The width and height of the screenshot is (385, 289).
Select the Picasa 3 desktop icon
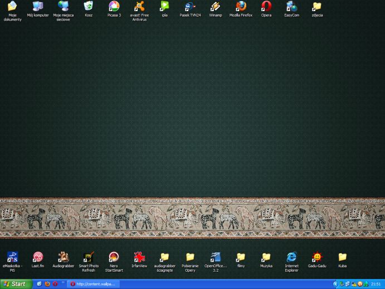114,7
